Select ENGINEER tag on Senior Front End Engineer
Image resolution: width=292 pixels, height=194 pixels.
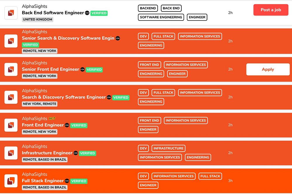pyautogui.click(x=177, y=74)
